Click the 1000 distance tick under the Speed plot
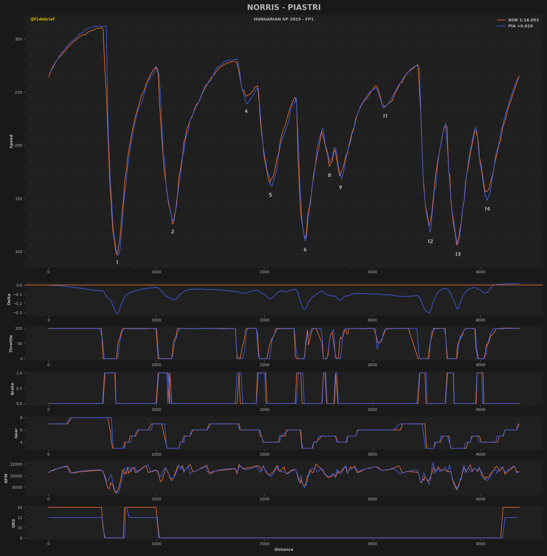 pos(156,272)
